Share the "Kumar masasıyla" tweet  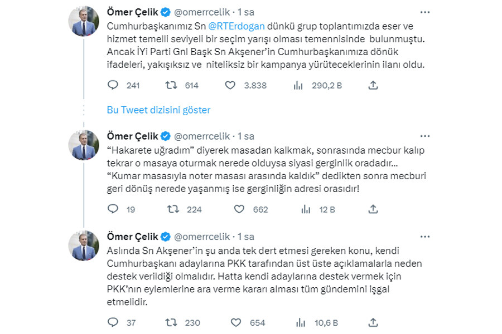tap(374, 209)
